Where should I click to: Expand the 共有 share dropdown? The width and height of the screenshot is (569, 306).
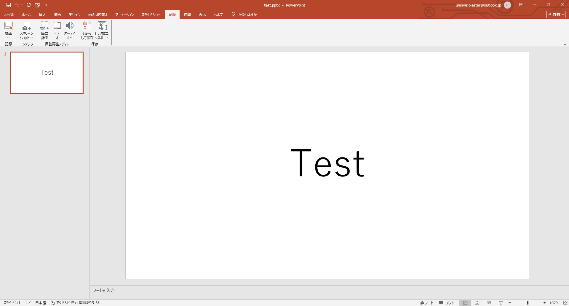pos(556,15)
